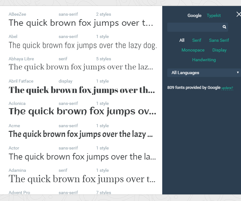The image size is (241, 201).
Task: Click 'serif' label on Adamina row
Action: point(63,171)
